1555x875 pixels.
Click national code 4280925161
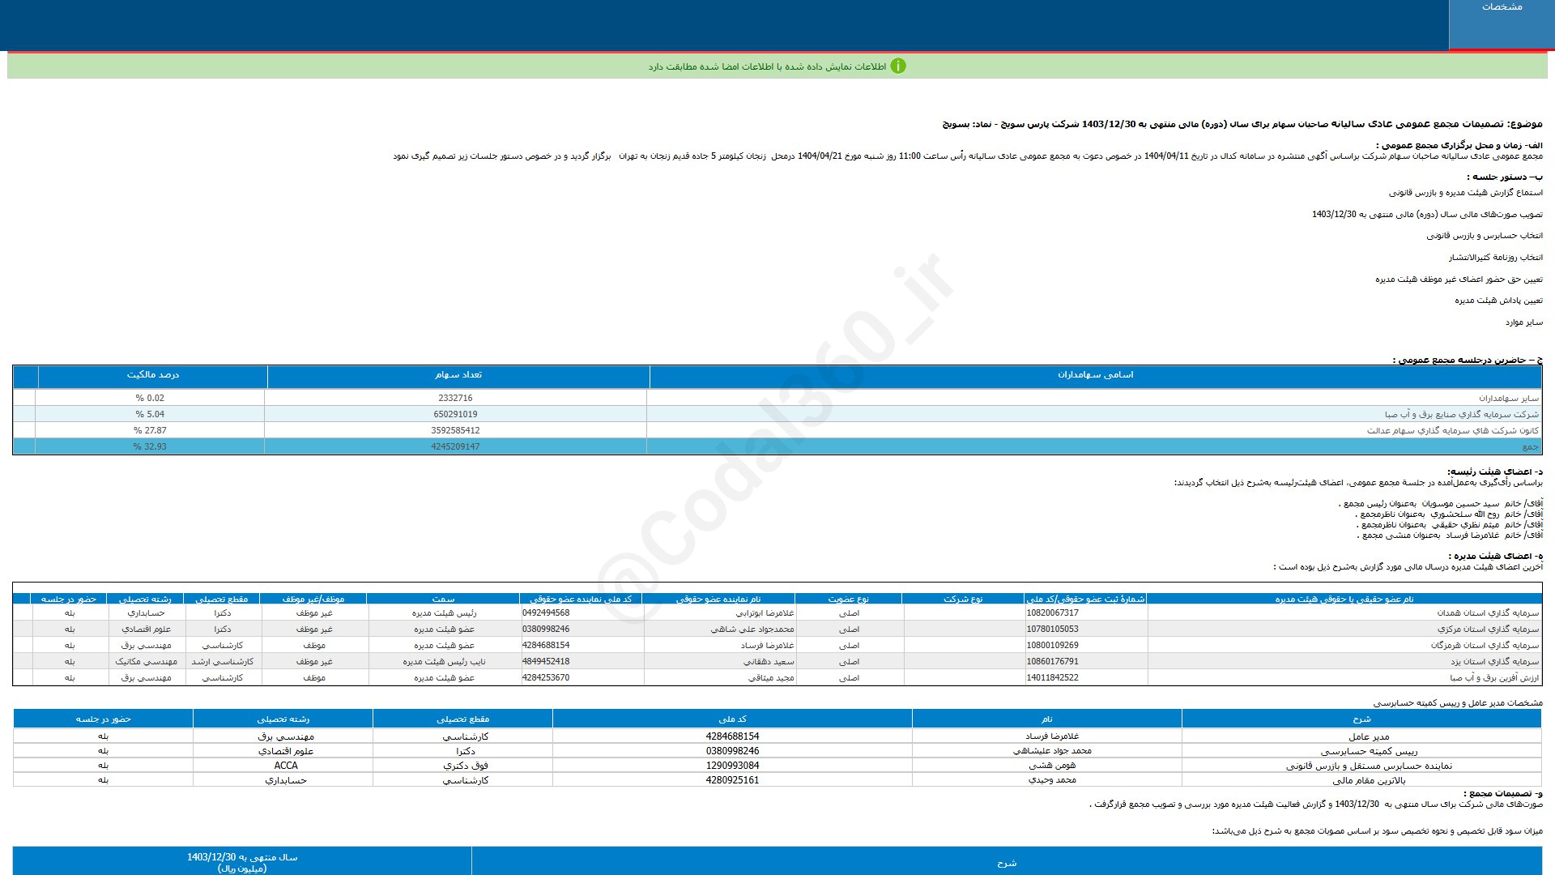(732, 780)
